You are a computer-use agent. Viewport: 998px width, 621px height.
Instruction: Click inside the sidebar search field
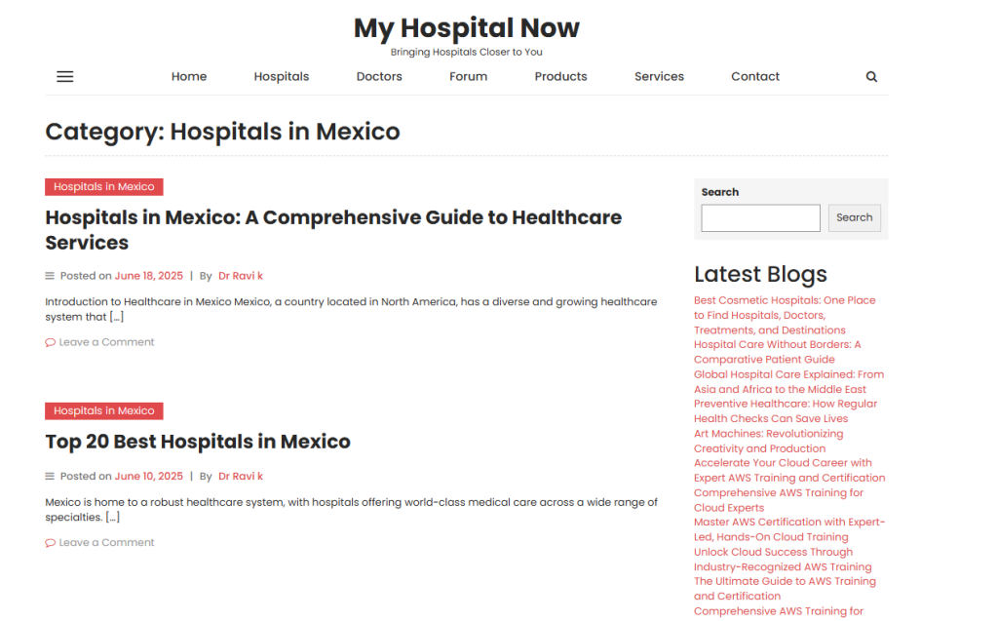click(x=760, y=217)
